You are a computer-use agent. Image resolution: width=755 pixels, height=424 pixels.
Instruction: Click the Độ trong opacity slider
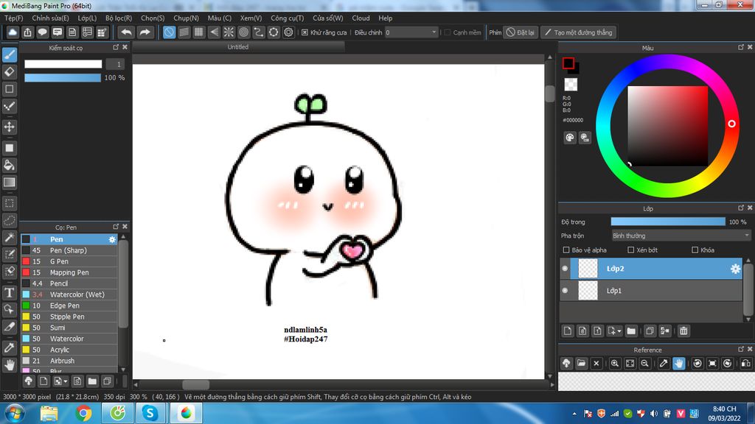point(668,222)
